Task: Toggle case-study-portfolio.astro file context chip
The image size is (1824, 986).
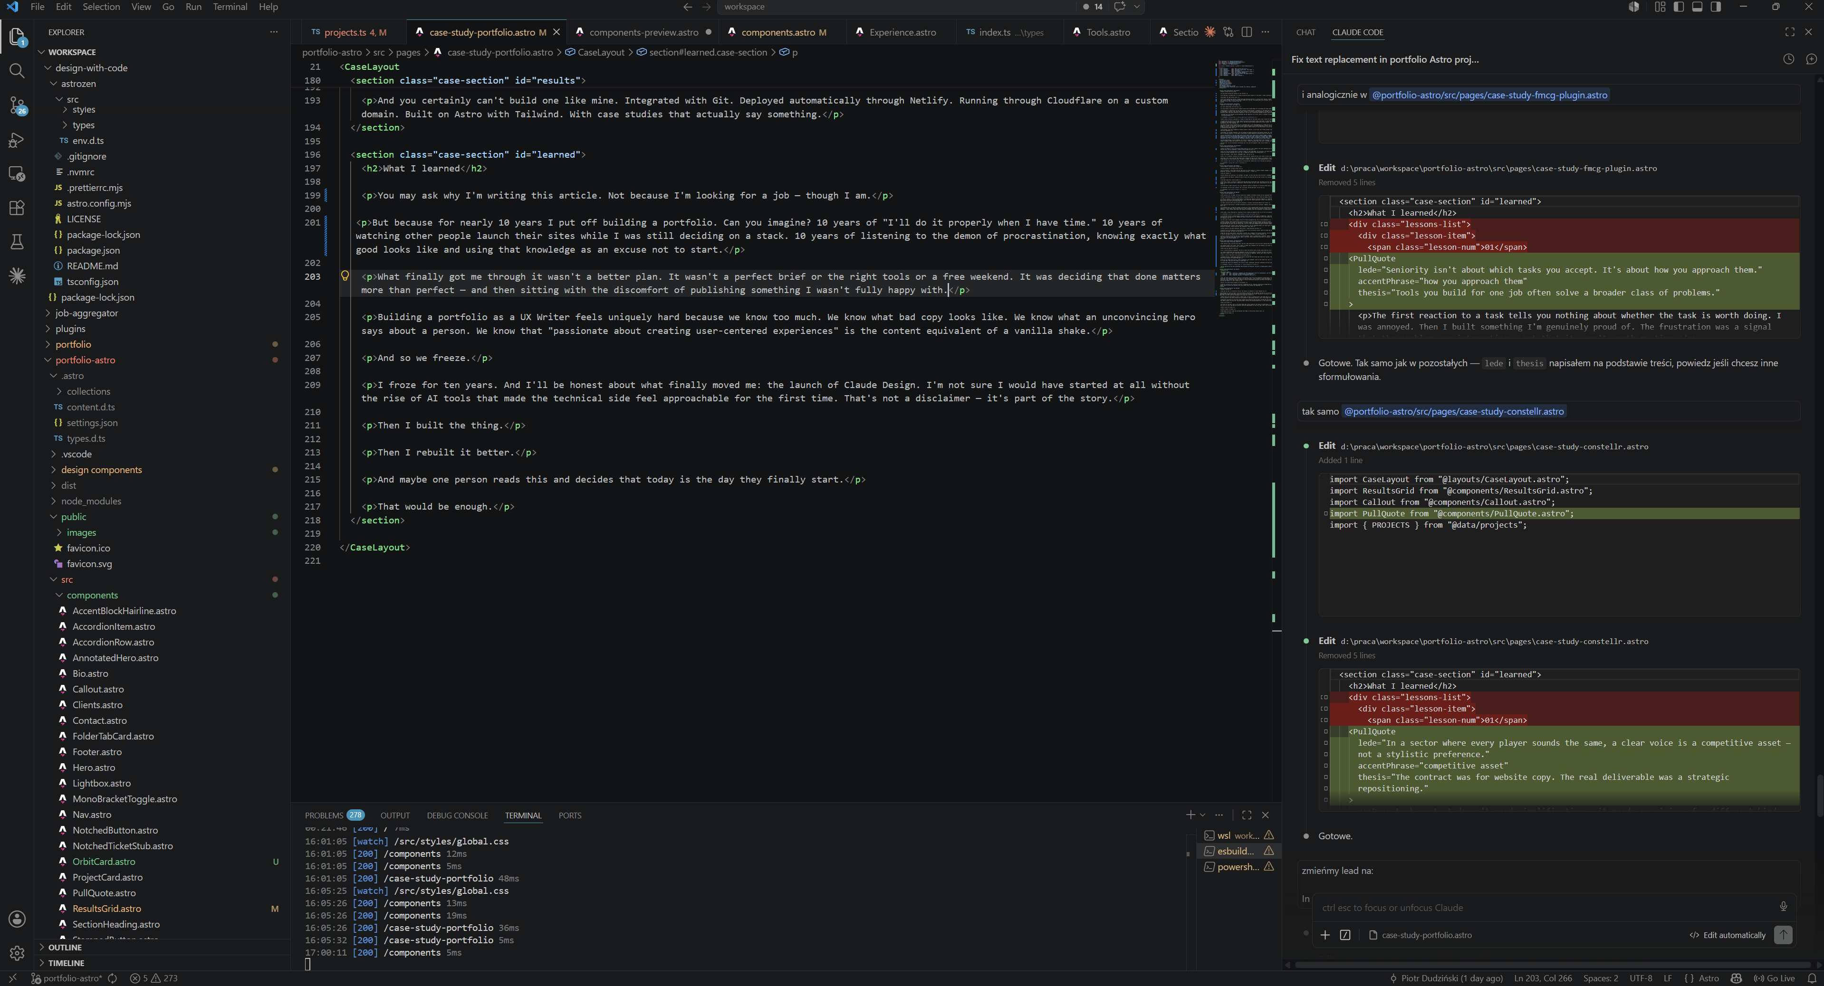Action: (1421, 935)
